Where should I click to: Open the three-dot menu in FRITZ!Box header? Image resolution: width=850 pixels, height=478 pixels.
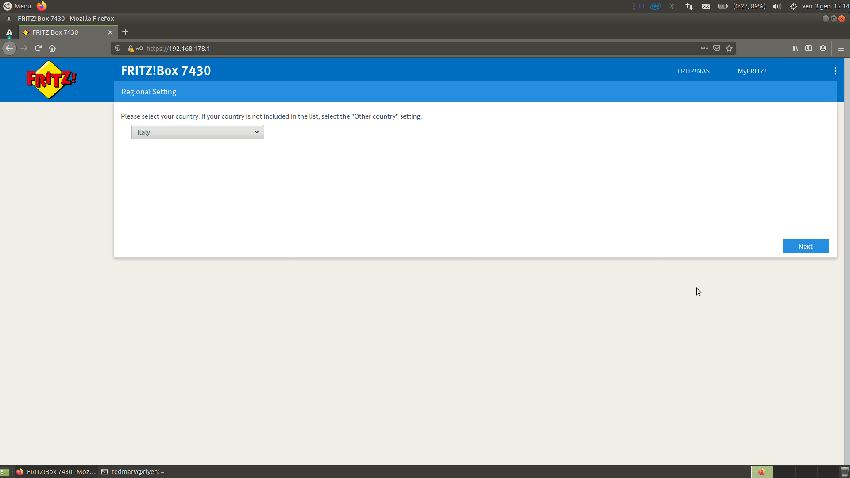coord(835,71)
